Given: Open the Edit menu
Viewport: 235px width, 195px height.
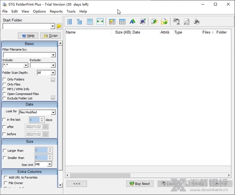Looking at the screenshot, I should pyautogui.click(x=14, y=11).
